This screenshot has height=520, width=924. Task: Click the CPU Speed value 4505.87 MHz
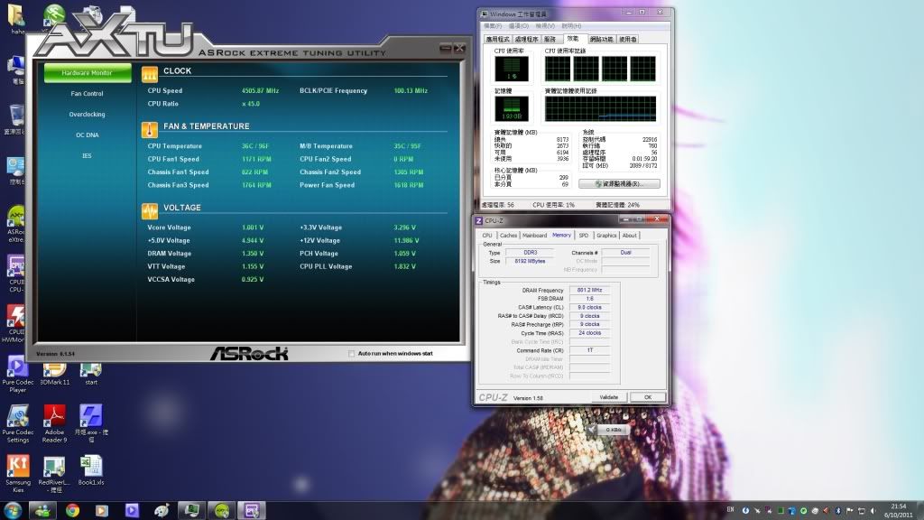coord(260,91)
